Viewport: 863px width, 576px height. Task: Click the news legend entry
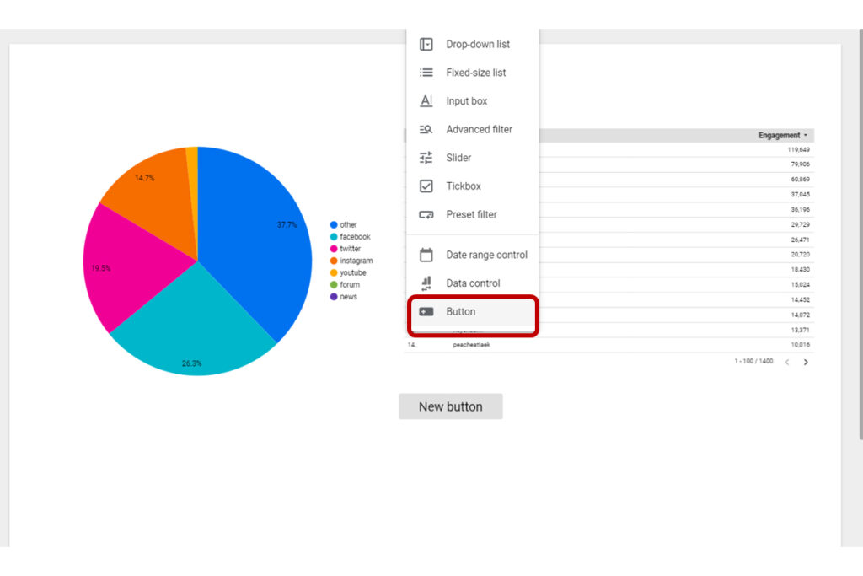coord(344,297)
